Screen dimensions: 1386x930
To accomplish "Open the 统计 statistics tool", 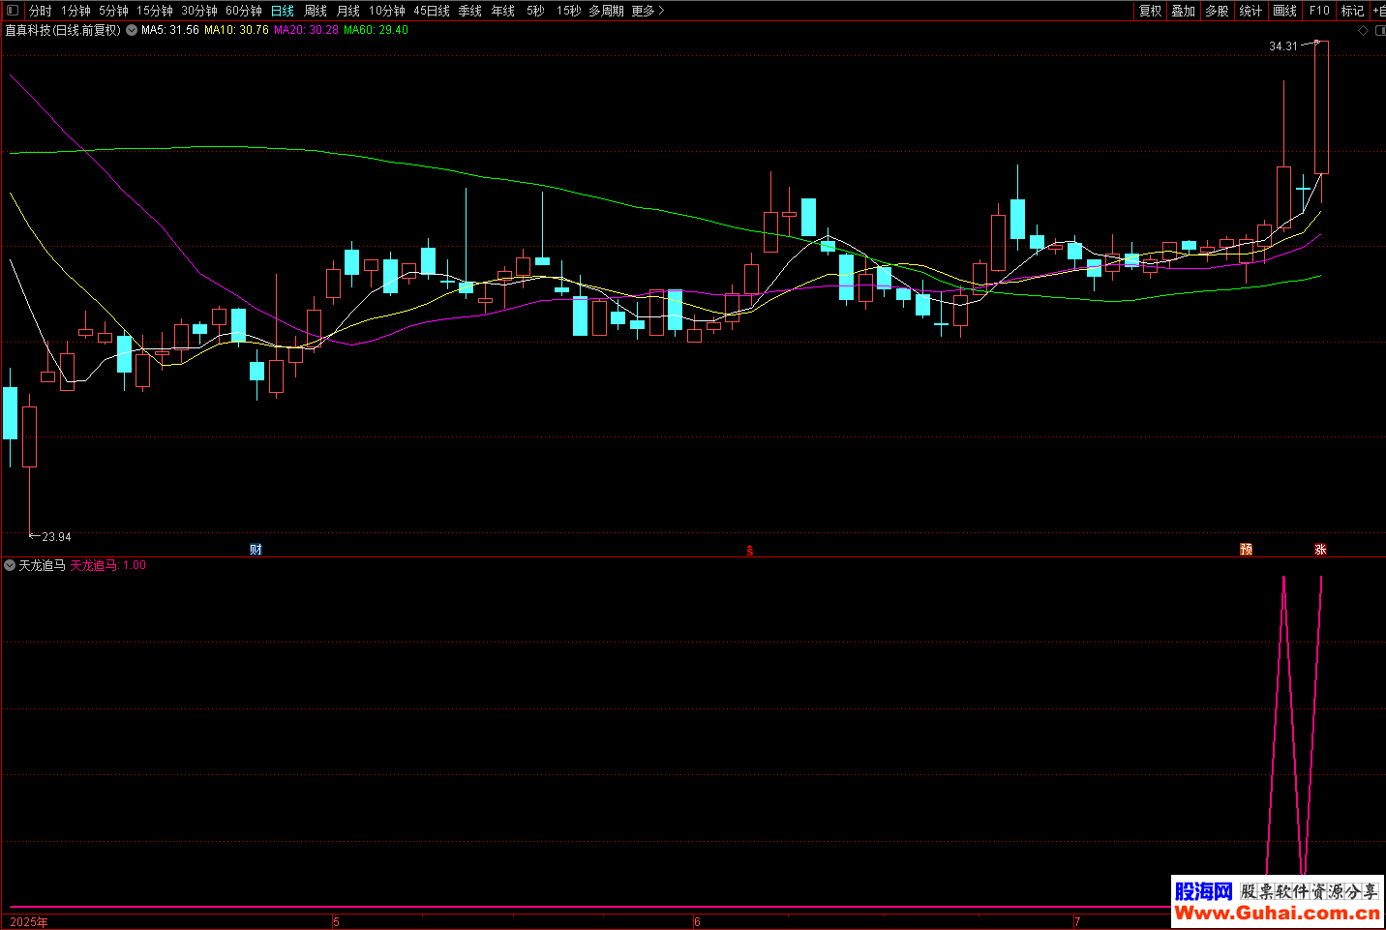I will click(x=1250, y=11).
